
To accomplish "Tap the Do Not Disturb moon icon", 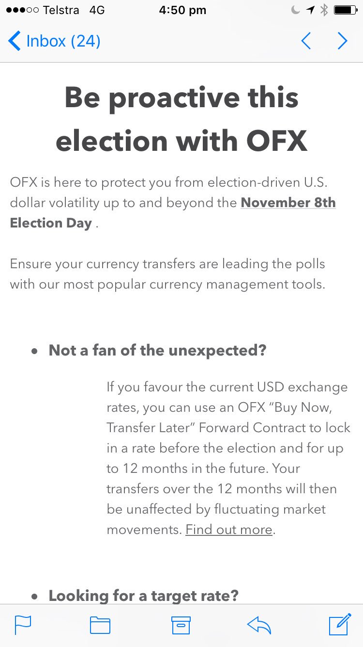I will tap(296, 10).
